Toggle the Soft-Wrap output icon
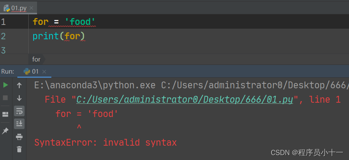This screenshot has width=349, height=160. click(19, 111)
